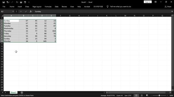This screenshot has height=97, width=174.
Task: Select row 14 header
Action: [x=2, y=51]
